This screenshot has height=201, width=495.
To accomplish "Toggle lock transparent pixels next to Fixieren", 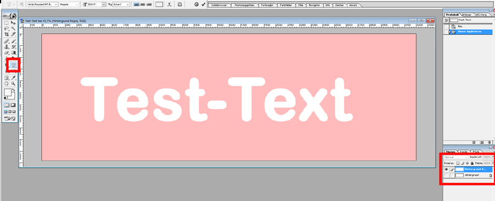I will (458, 163).
